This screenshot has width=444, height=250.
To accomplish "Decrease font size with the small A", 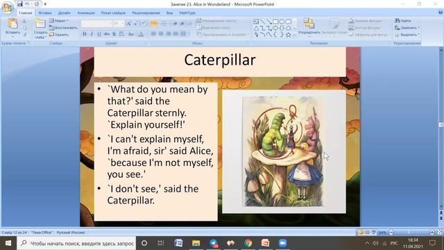I will coord(136,24).
